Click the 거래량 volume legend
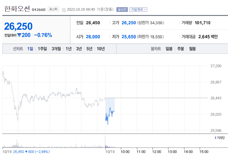 coord(220,138)
